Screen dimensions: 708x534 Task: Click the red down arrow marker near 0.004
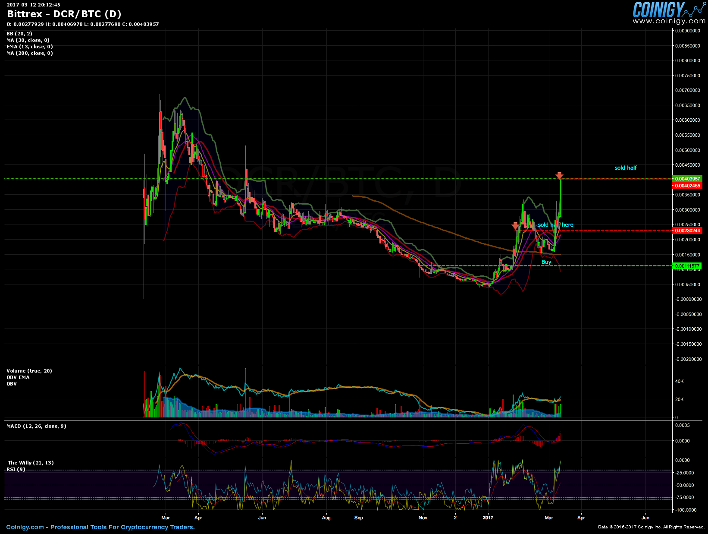[559, 175]
